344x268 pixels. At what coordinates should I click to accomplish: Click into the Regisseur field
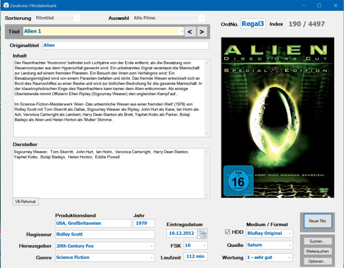coord(105,234)
